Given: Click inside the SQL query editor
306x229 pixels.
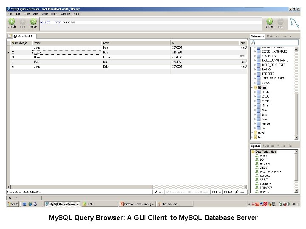Looking at the screenshot, I should point(150,24).
